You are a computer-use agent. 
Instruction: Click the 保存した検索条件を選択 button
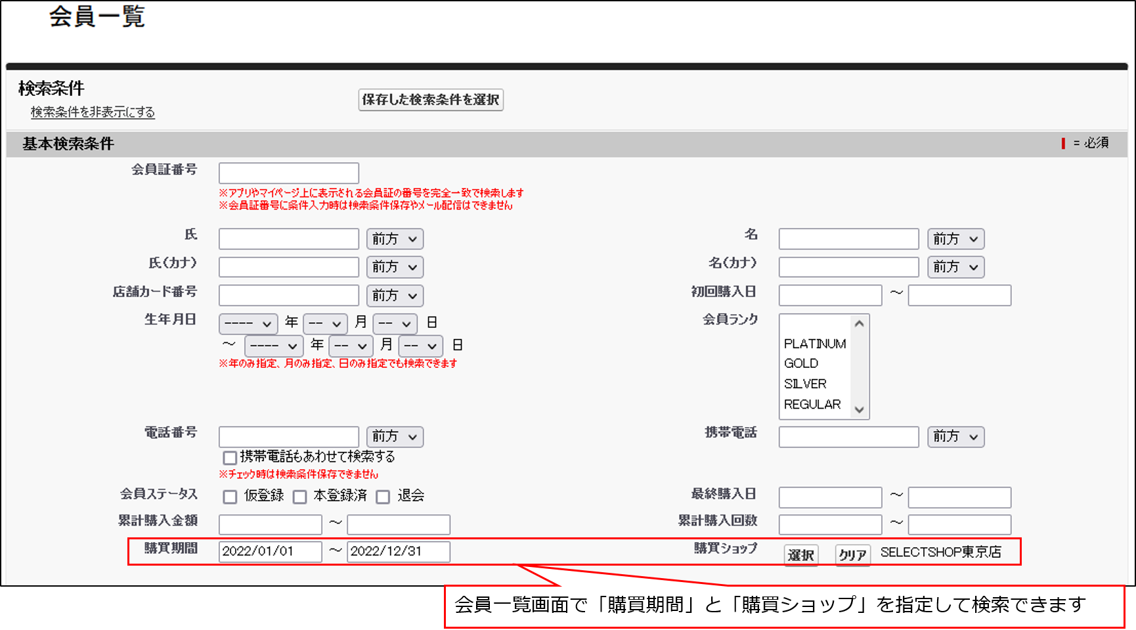coord(431,100)
